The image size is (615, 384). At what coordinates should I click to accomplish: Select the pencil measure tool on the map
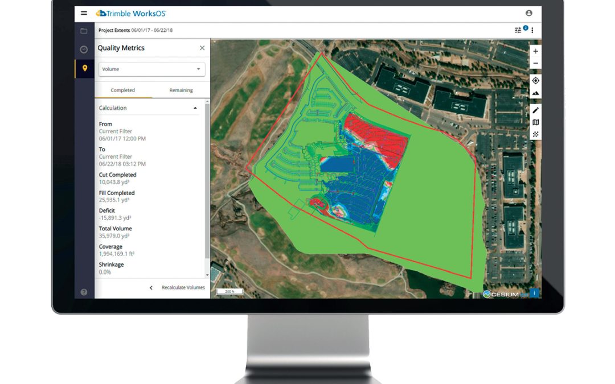535,108
